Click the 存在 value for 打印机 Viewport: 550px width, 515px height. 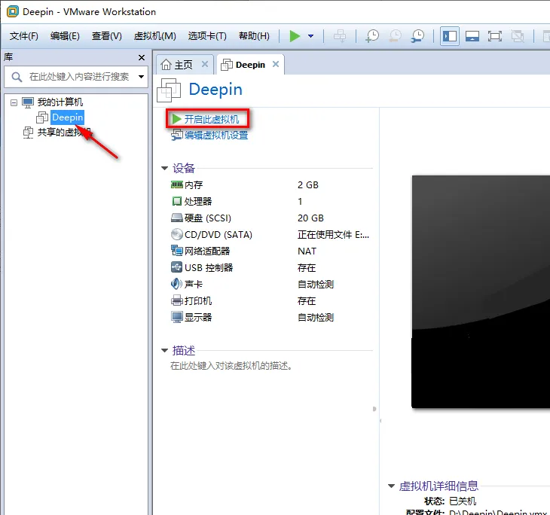(x=307, y=301)
